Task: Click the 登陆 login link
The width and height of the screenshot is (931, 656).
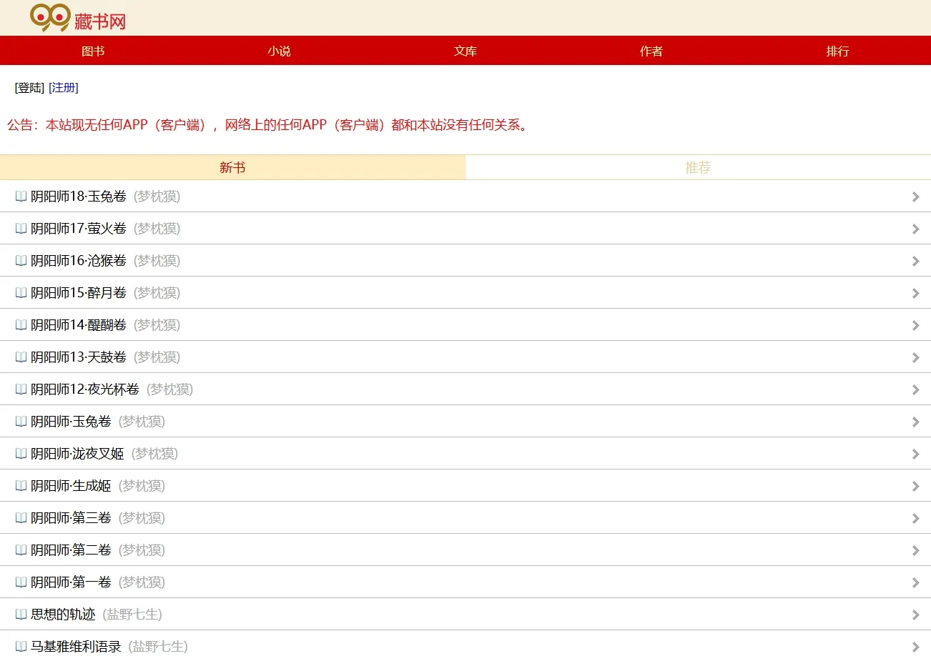Action: coord(29,88)
